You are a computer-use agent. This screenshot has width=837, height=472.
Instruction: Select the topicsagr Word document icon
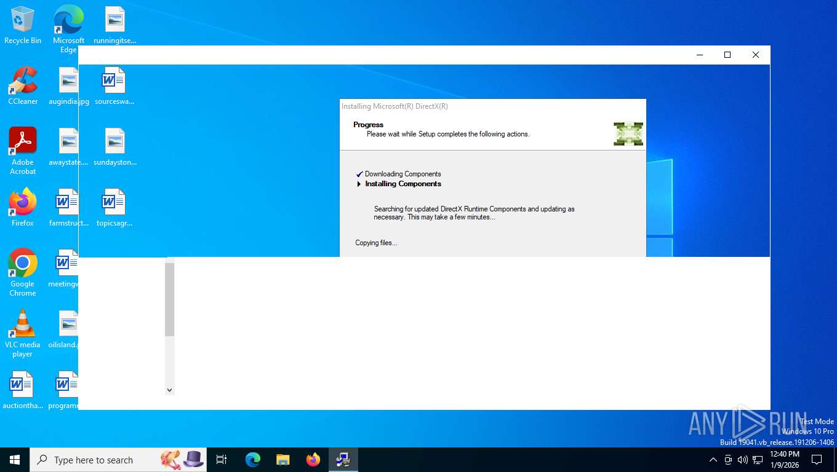coord(114,208)
